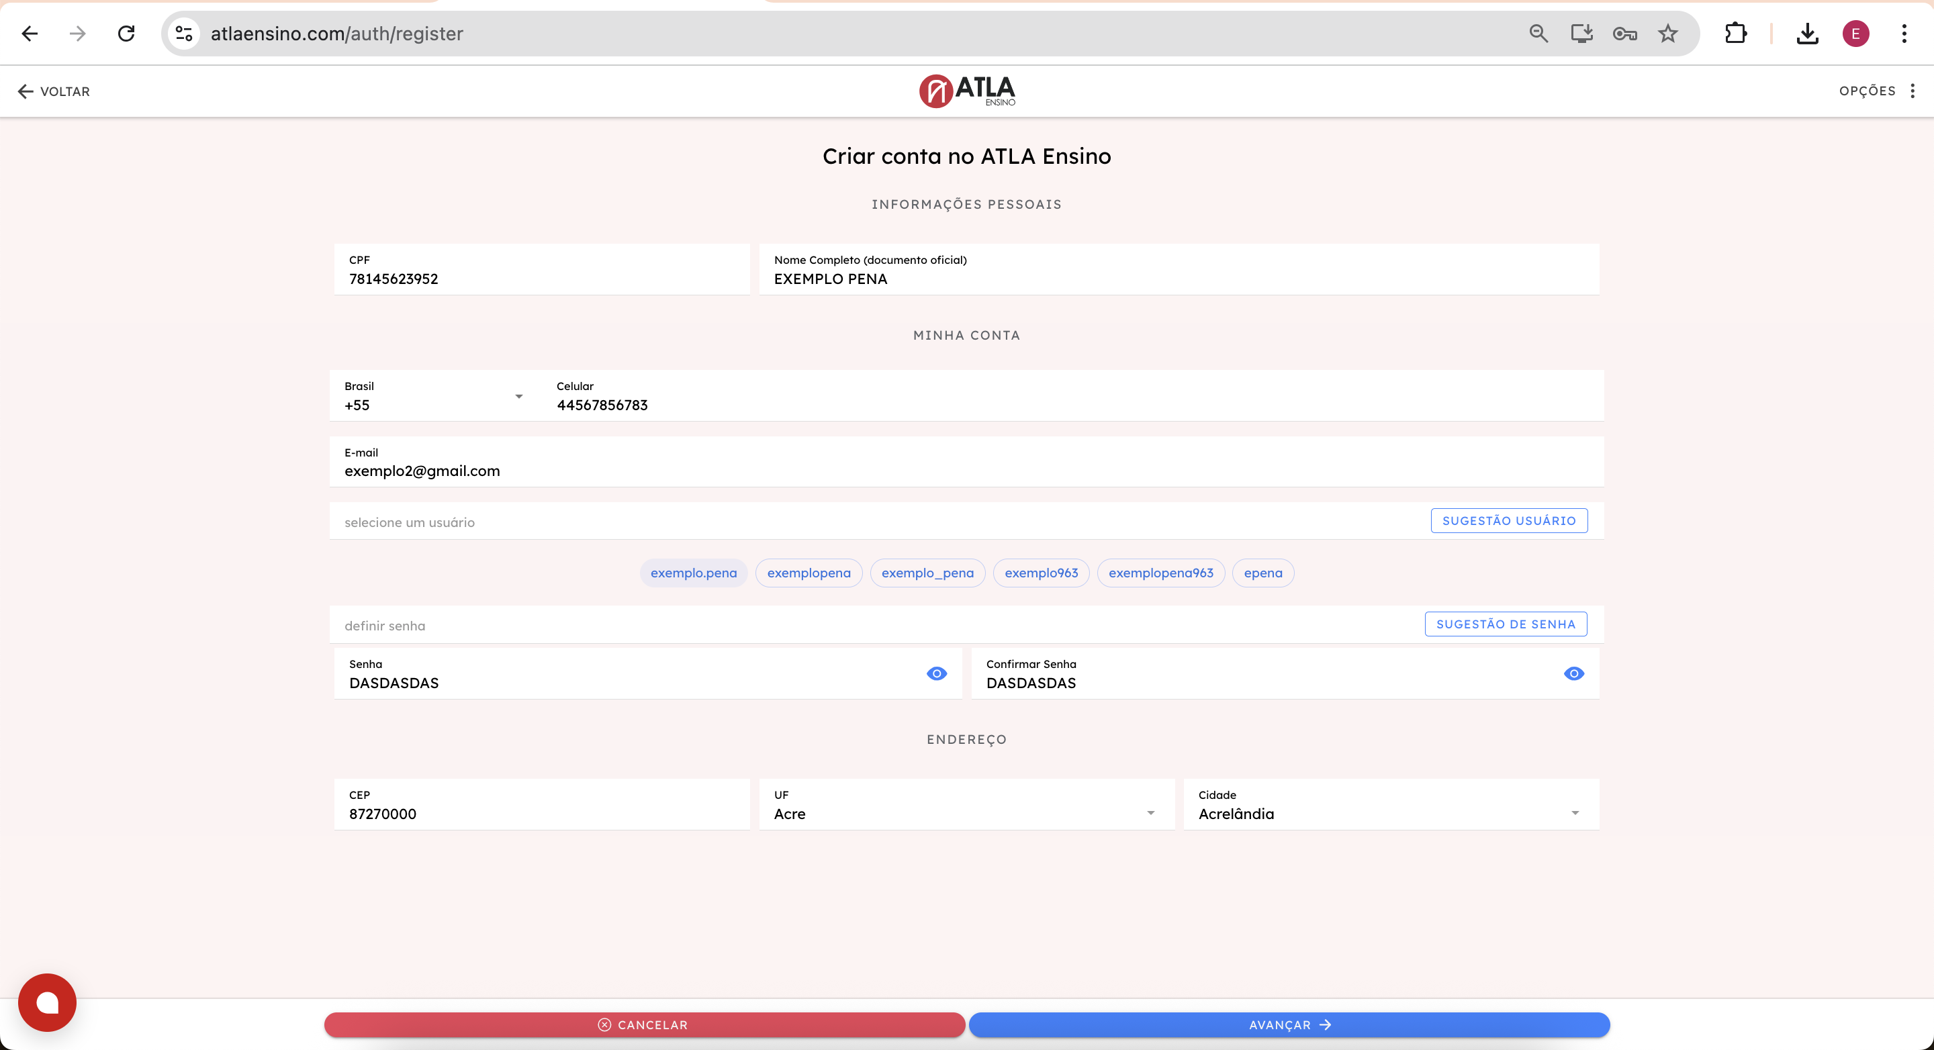Click the E-mail input field
1934x1050 pixels.
coord(966,463)
